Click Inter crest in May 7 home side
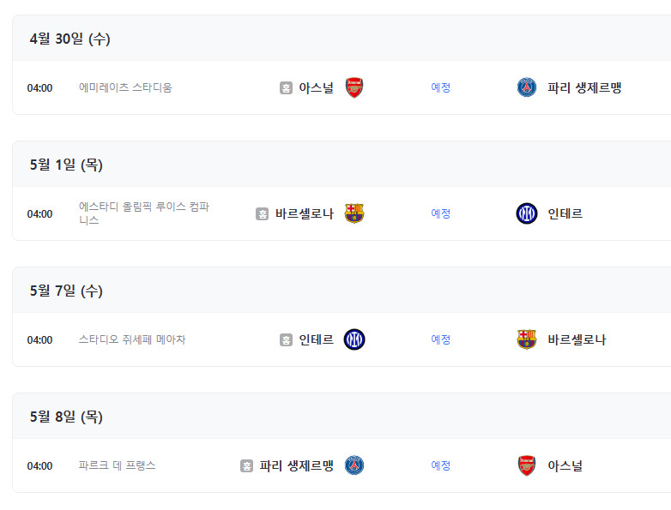671x510 pixels. point(354,339)
